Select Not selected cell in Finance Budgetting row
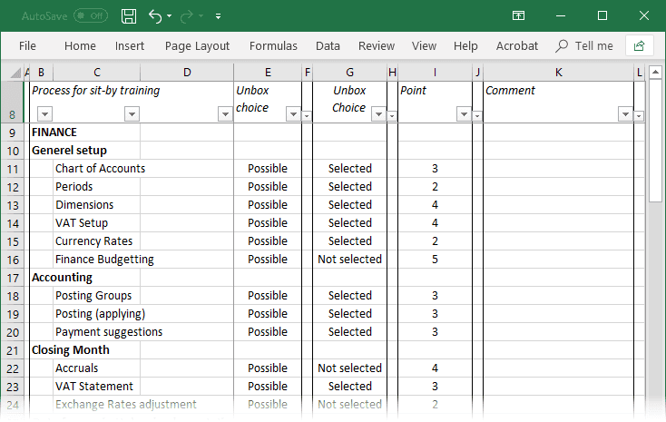This screenshot has width=666, height=422. [349, 260]
